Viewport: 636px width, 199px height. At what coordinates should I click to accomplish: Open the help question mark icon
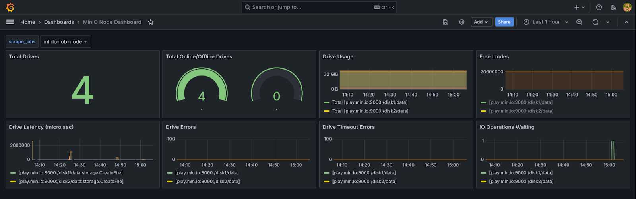(599, 7)
